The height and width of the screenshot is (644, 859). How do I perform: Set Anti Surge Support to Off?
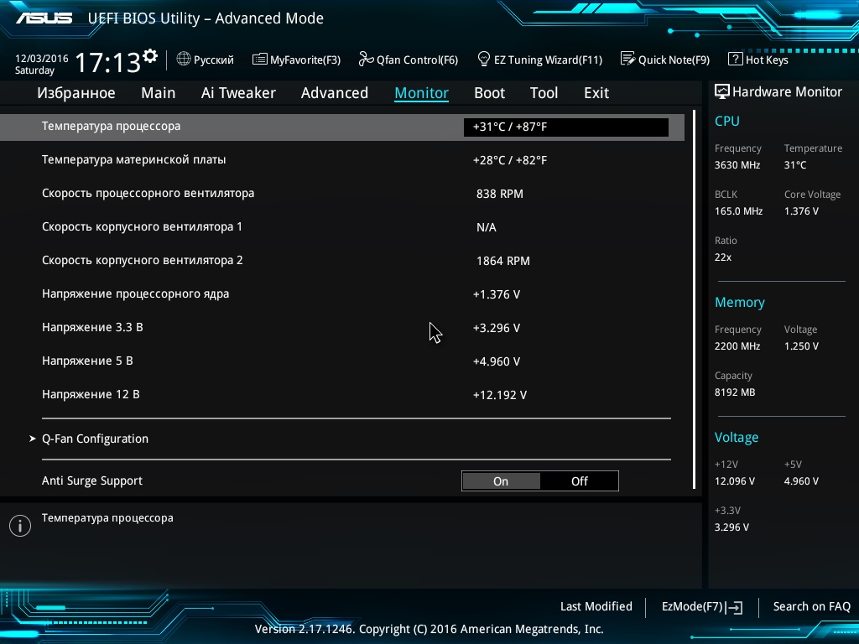[x=579, y=480]
